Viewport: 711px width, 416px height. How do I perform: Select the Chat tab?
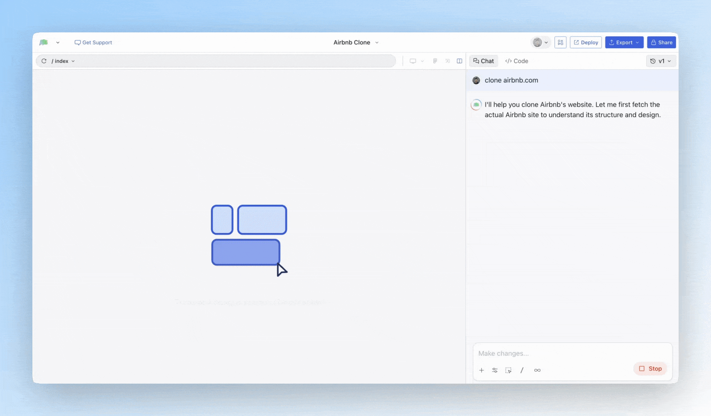click(484, 61)
